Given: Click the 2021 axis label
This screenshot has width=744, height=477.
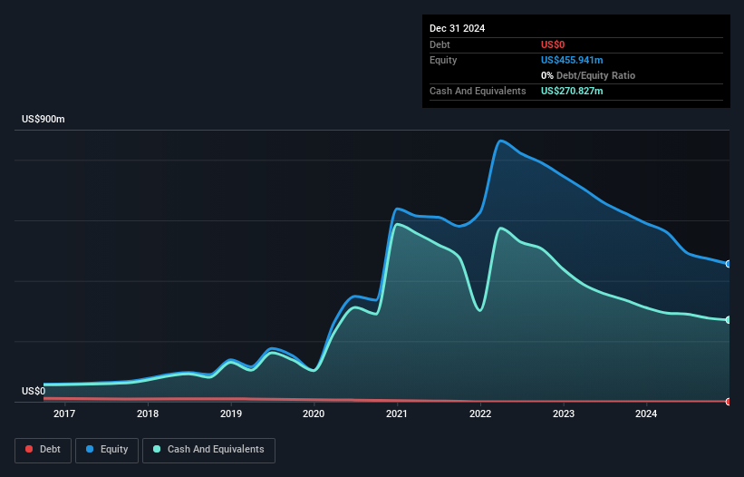Looking at the screenshot, I should [x=397, y=414].
